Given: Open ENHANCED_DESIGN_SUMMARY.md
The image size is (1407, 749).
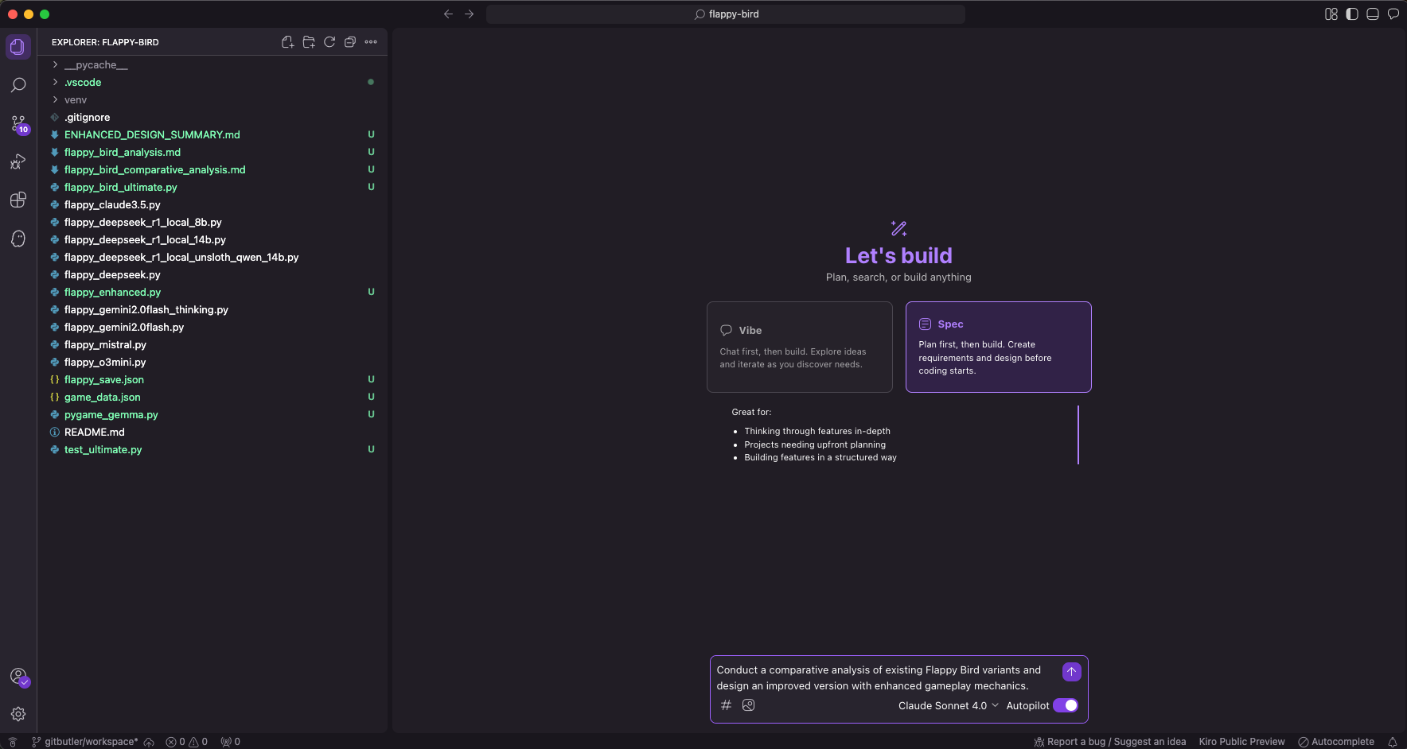Looking at the screenshot, I should 212,135.
